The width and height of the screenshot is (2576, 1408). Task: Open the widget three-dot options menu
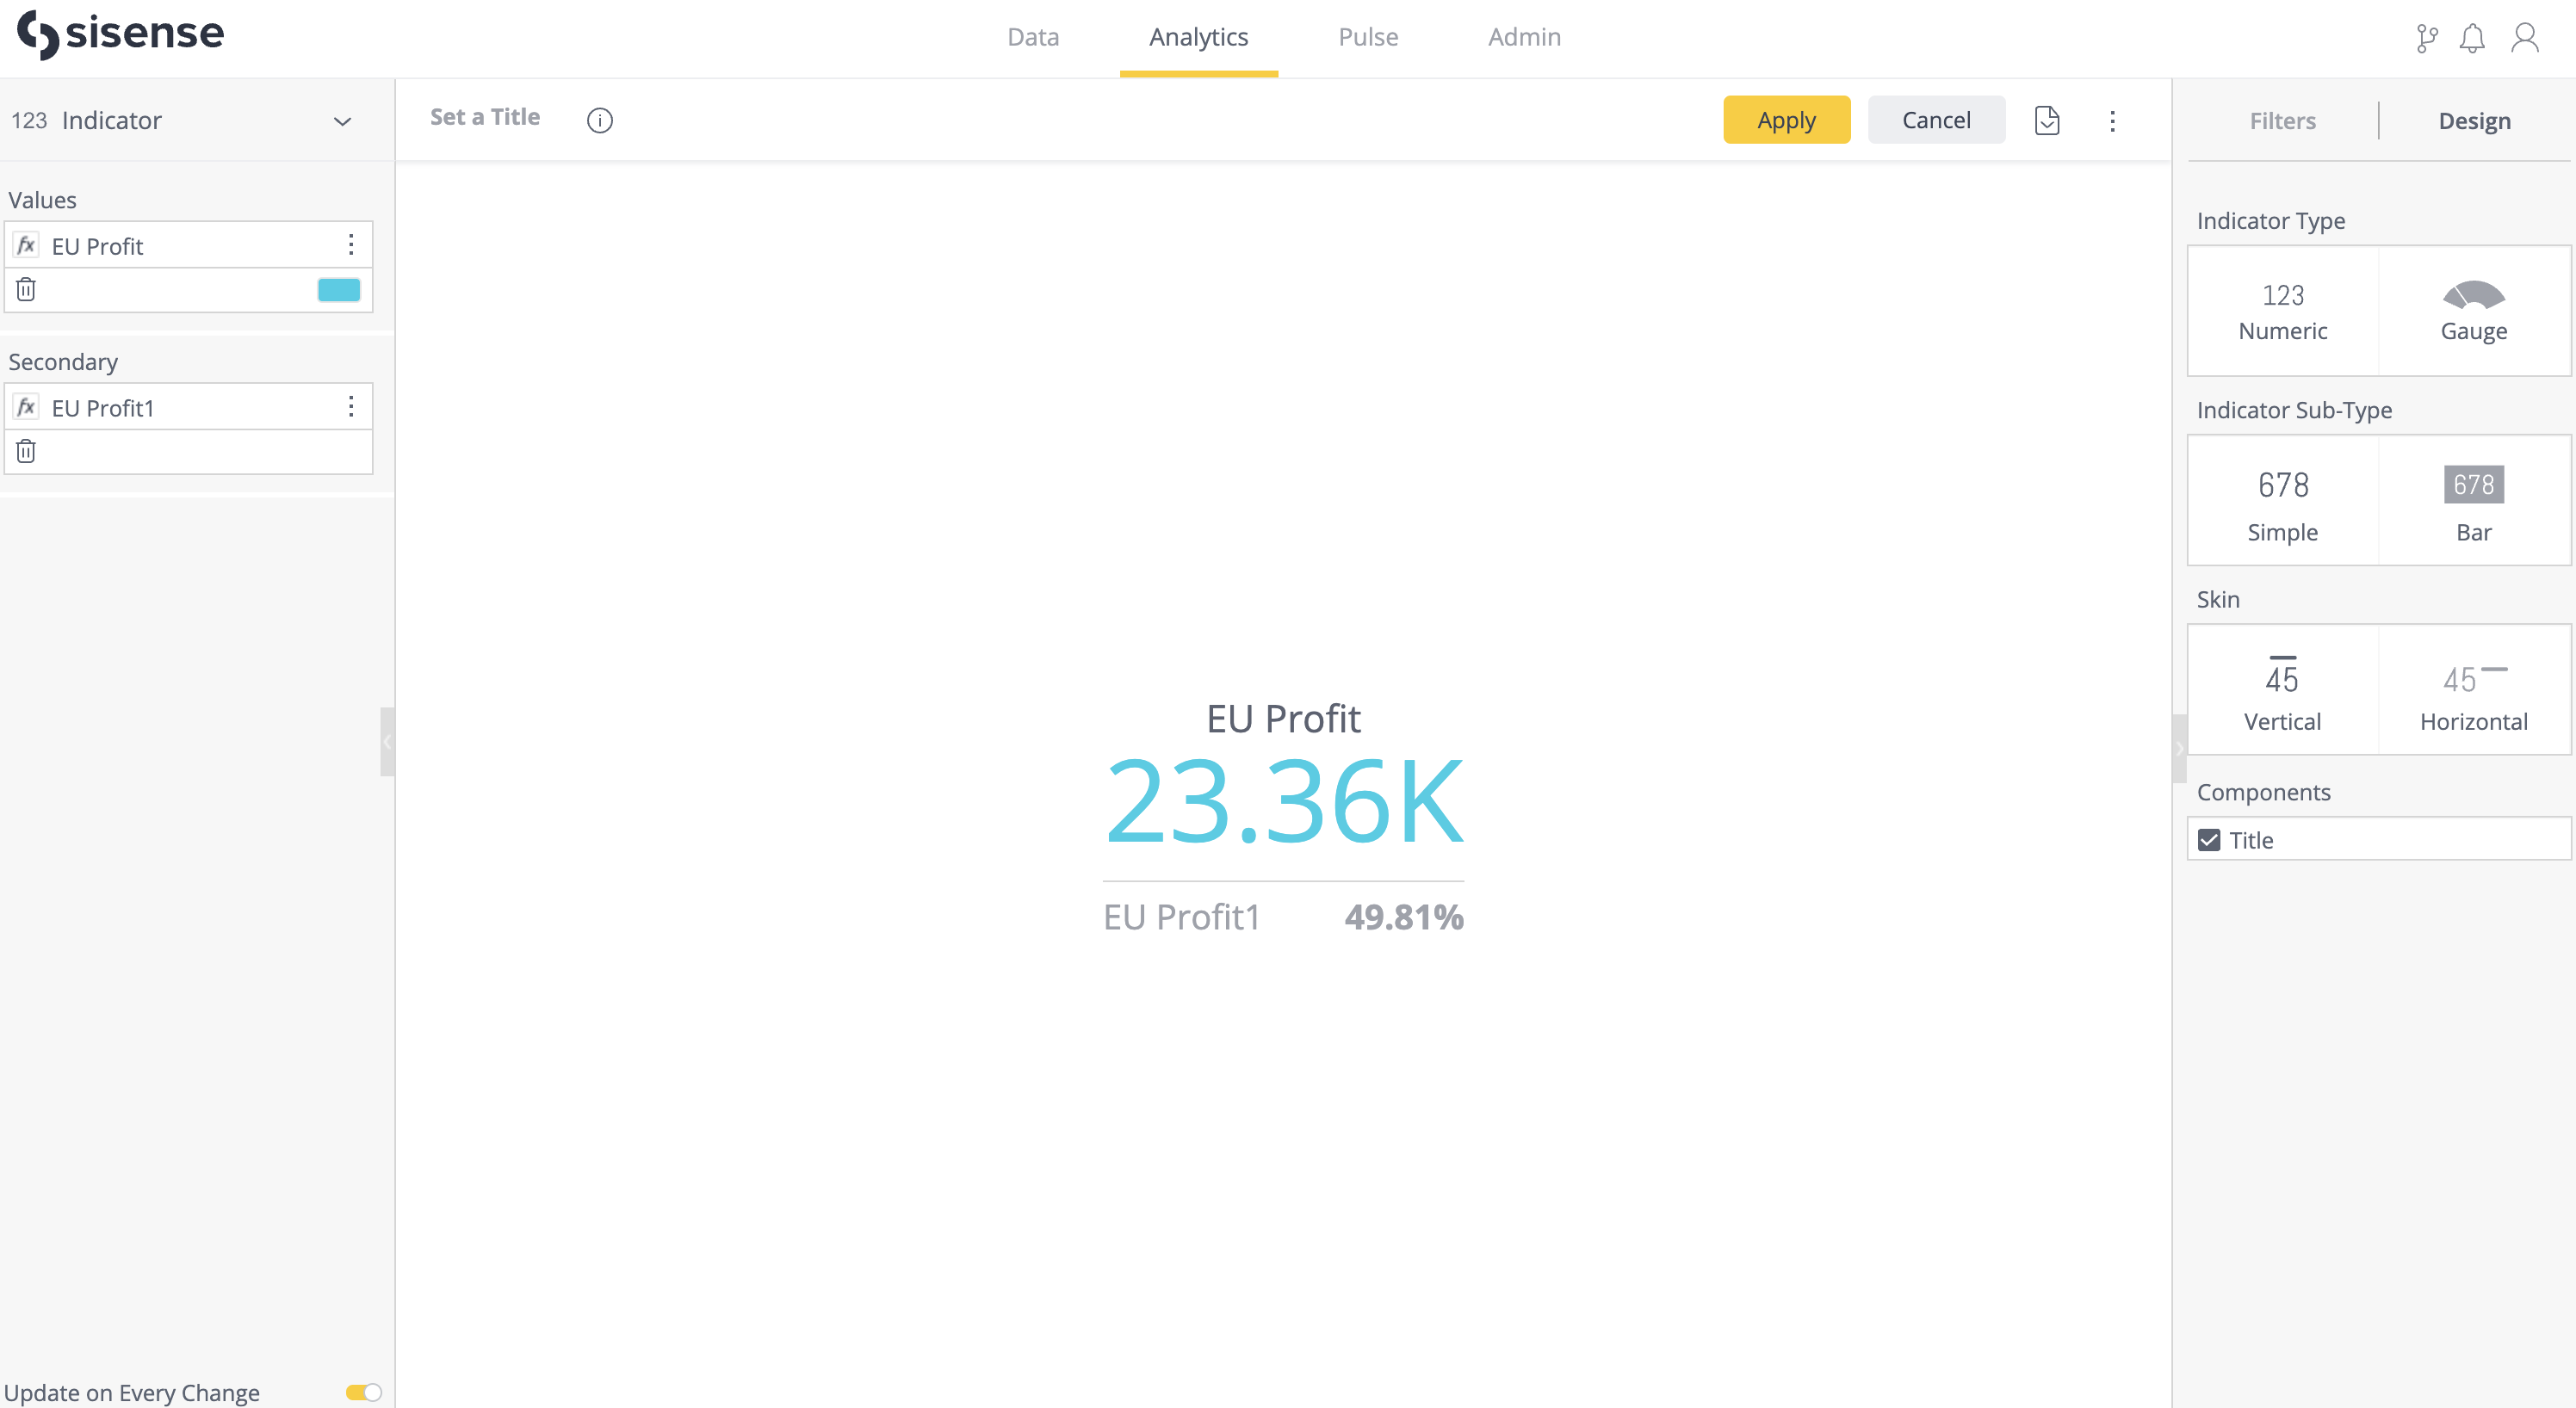pyautogui.click(x=2112, y=120)
